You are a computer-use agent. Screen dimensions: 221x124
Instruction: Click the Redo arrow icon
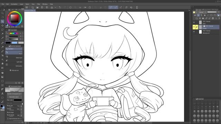click(x=65, y=7)
